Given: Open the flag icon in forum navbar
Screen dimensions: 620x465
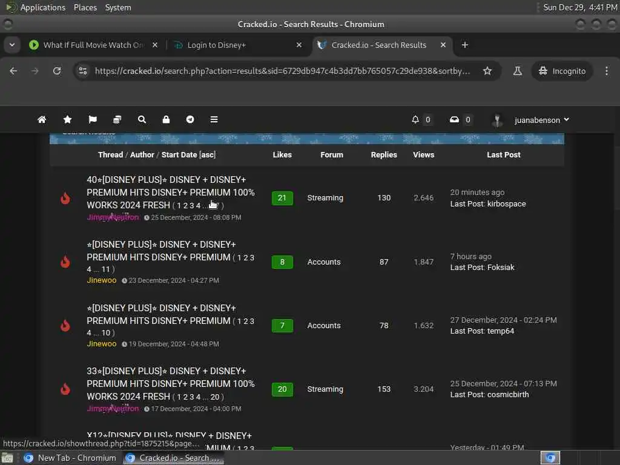Looking at the screenshot, I should click(x=93, y=119).
